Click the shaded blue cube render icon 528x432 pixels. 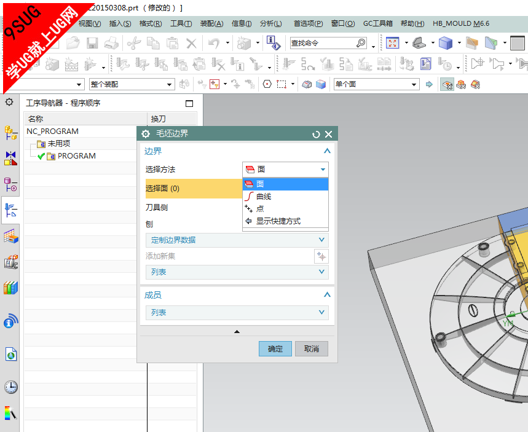pos(446,43)
